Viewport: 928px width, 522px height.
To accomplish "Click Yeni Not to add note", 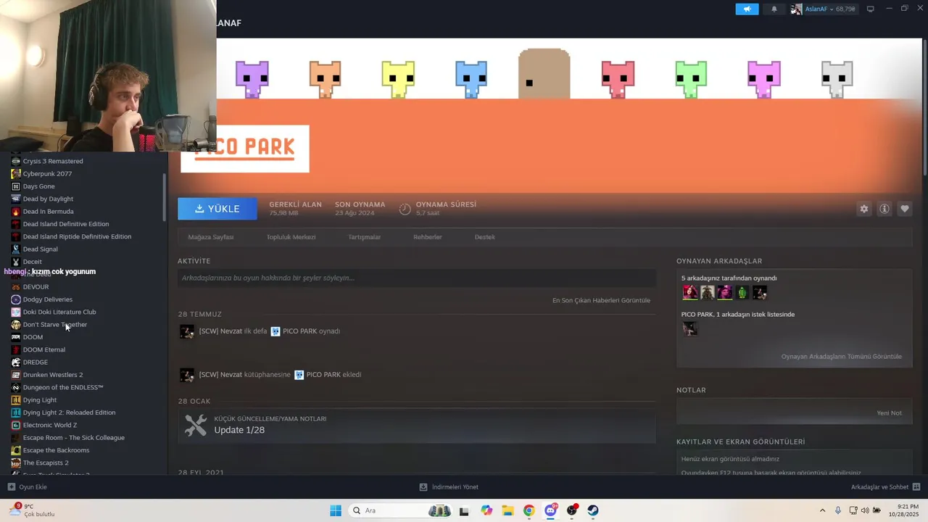I will pyautogui.click(x=889, y=413).
